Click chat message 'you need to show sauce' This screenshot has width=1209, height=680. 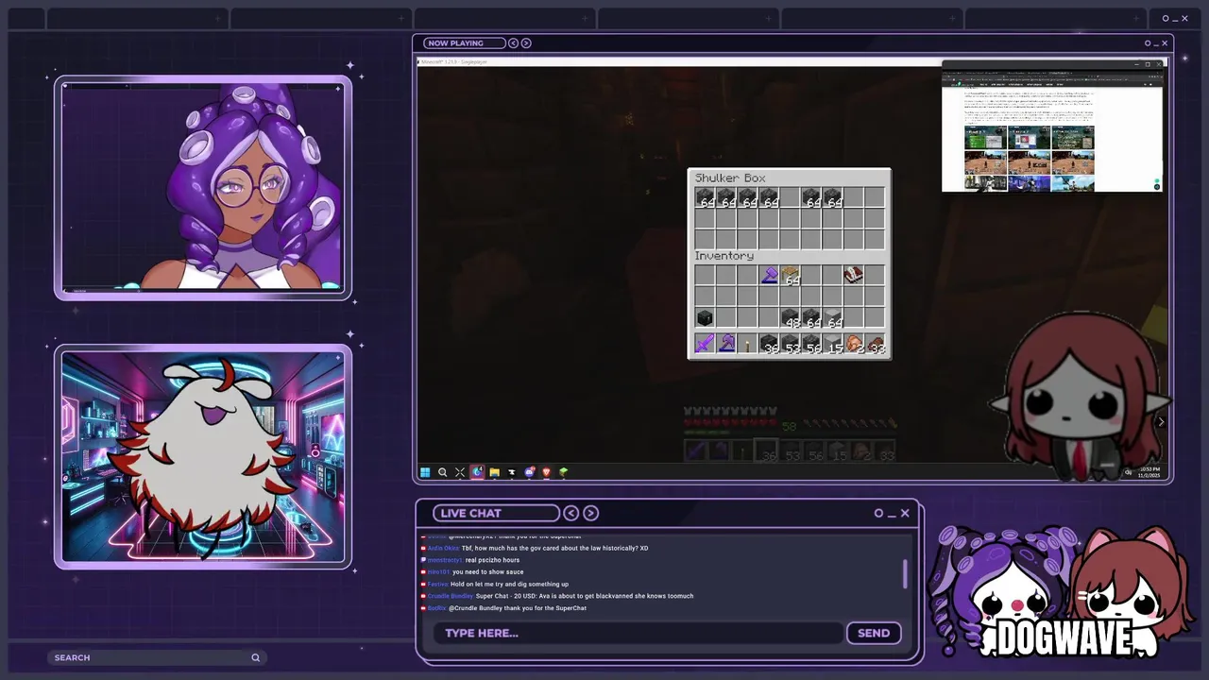click(x=487, y=572)
